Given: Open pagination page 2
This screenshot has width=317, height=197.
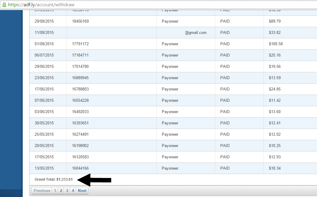Looking at the screenshot, I should (61, 190).
